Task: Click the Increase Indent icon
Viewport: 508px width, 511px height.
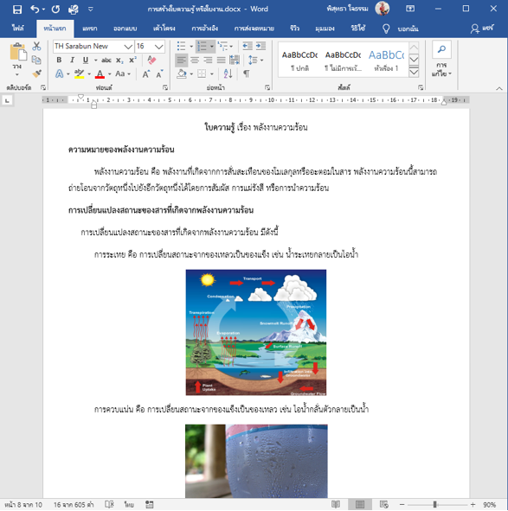Action: coord(260,47)
